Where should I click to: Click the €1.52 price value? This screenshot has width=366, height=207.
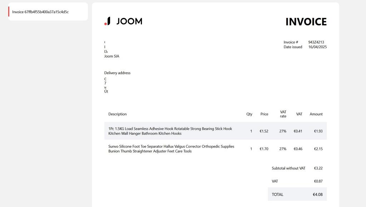(264, 131)
